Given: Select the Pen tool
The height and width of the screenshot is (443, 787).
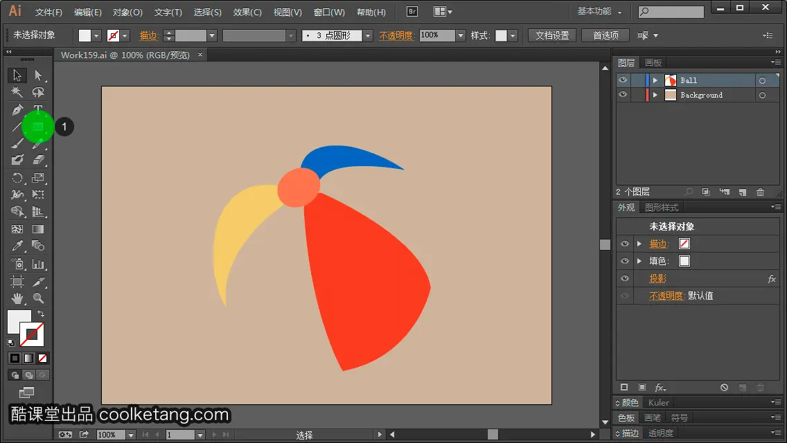Looking at the screenshot, I should [17, 109].
